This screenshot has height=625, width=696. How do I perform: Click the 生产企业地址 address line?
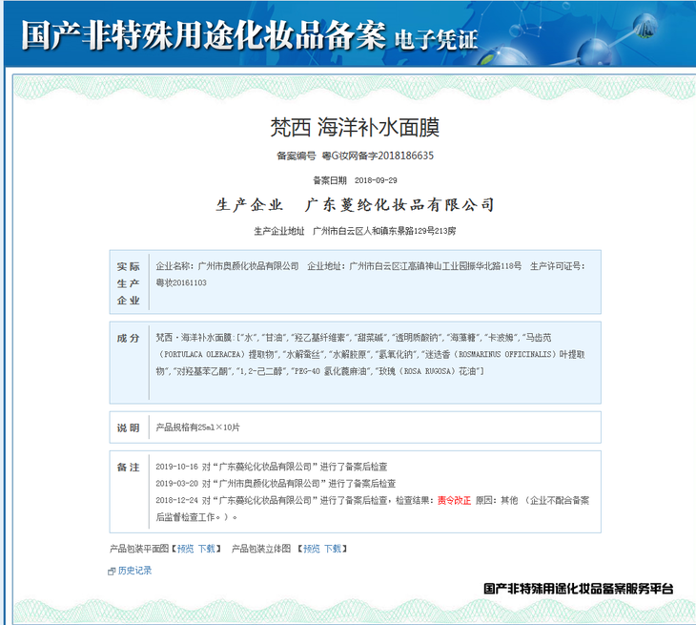pyautogui.click(x=355, y=231)
